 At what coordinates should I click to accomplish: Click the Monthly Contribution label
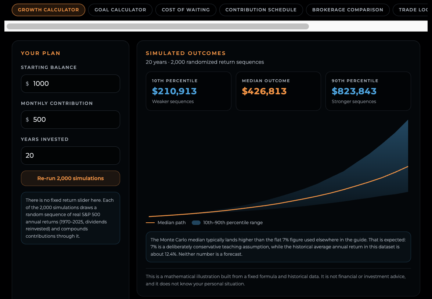[57, 103]
